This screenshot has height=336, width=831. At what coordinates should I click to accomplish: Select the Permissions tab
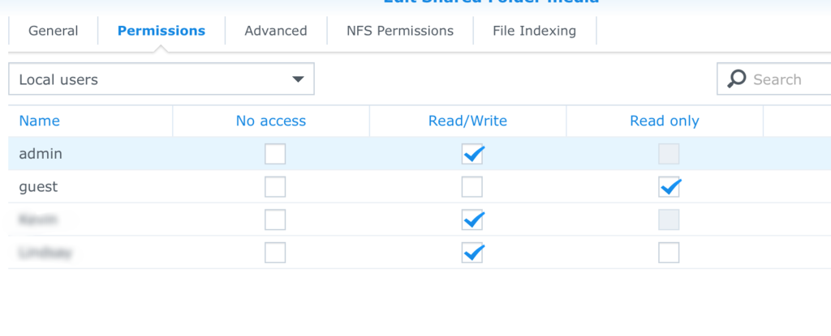161,31
